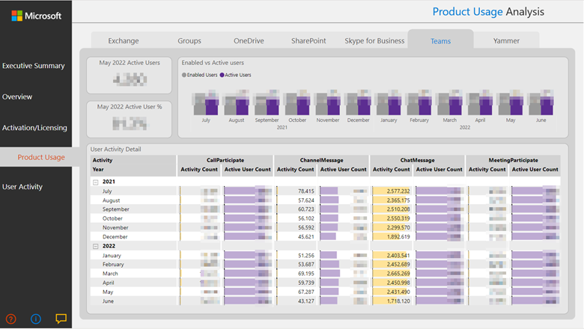The height and width of the screenshot is (329, 584).
Task: Select the February row label
Action: coord(113,264)
